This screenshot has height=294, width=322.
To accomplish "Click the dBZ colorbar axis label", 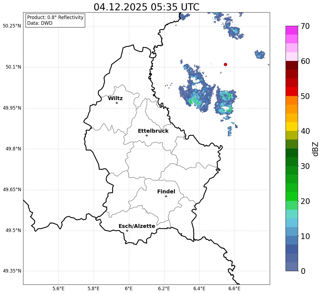I will 315,149.
